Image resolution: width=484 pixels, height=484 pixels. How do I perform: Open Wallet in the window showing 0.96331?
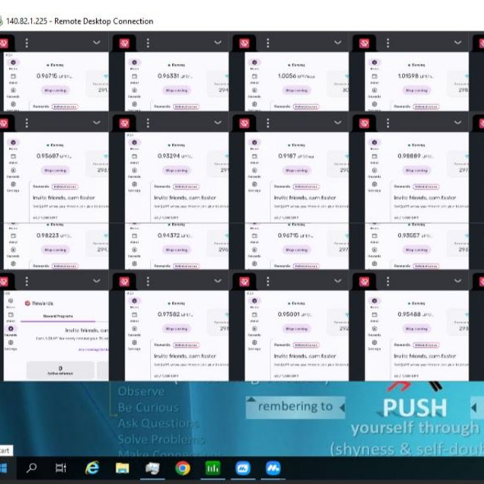coord(135,76)
